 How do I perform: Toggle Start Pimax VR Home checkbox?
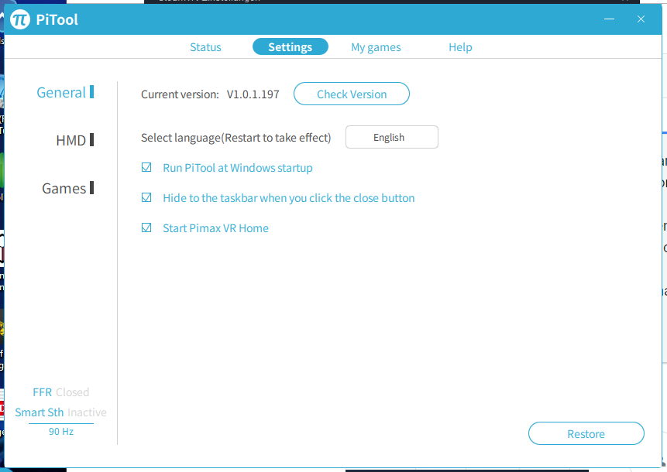pyautogui.click(x=146, y=227)
